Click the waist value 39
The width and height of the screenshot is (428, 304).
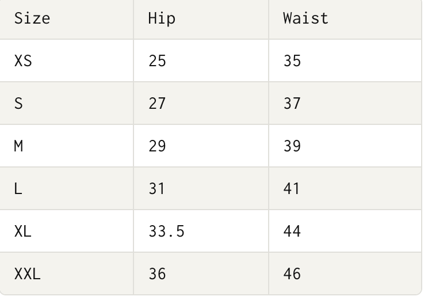point(292,146)
